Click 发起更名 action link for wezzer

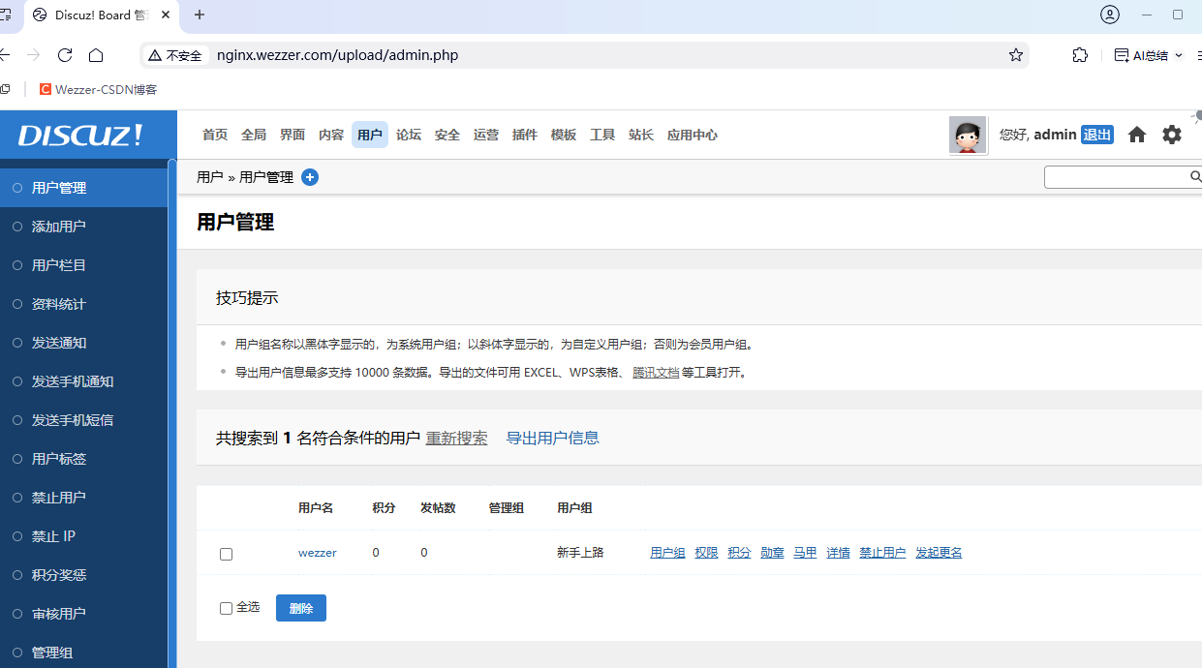(939, 553)
